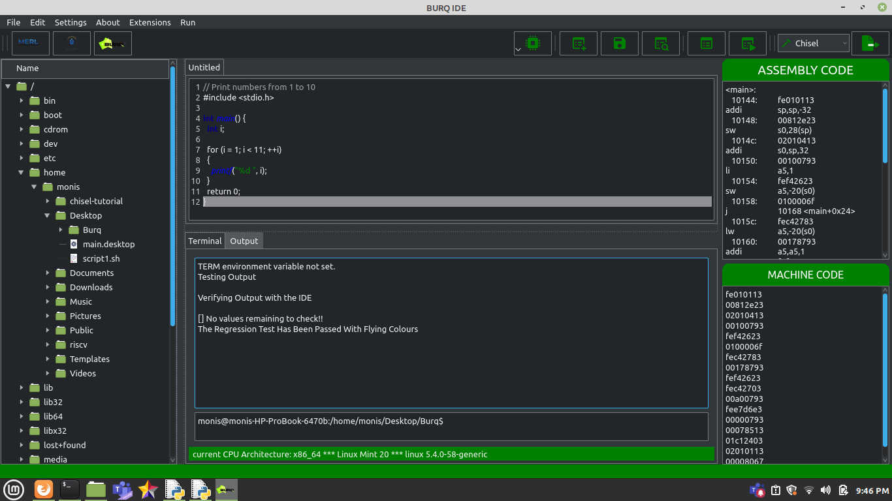Open Microsoft Teams from the taskbar

tap(122, 489)
